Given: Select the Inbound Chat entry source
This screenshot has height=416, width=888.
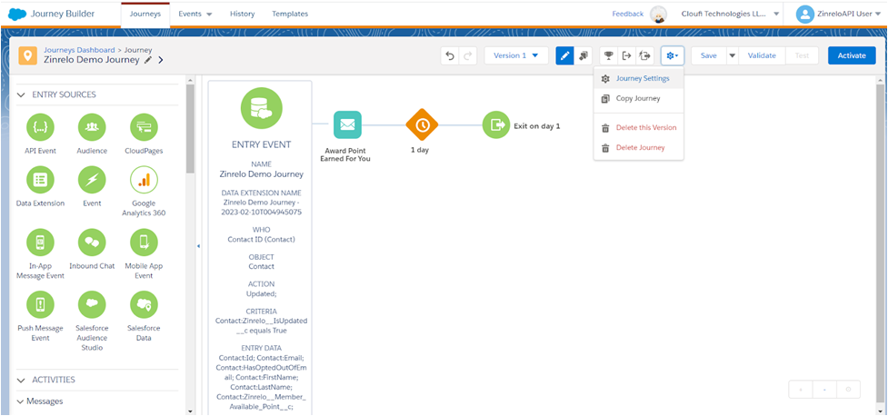Looking at the screenshot, I should click(92, 243).
